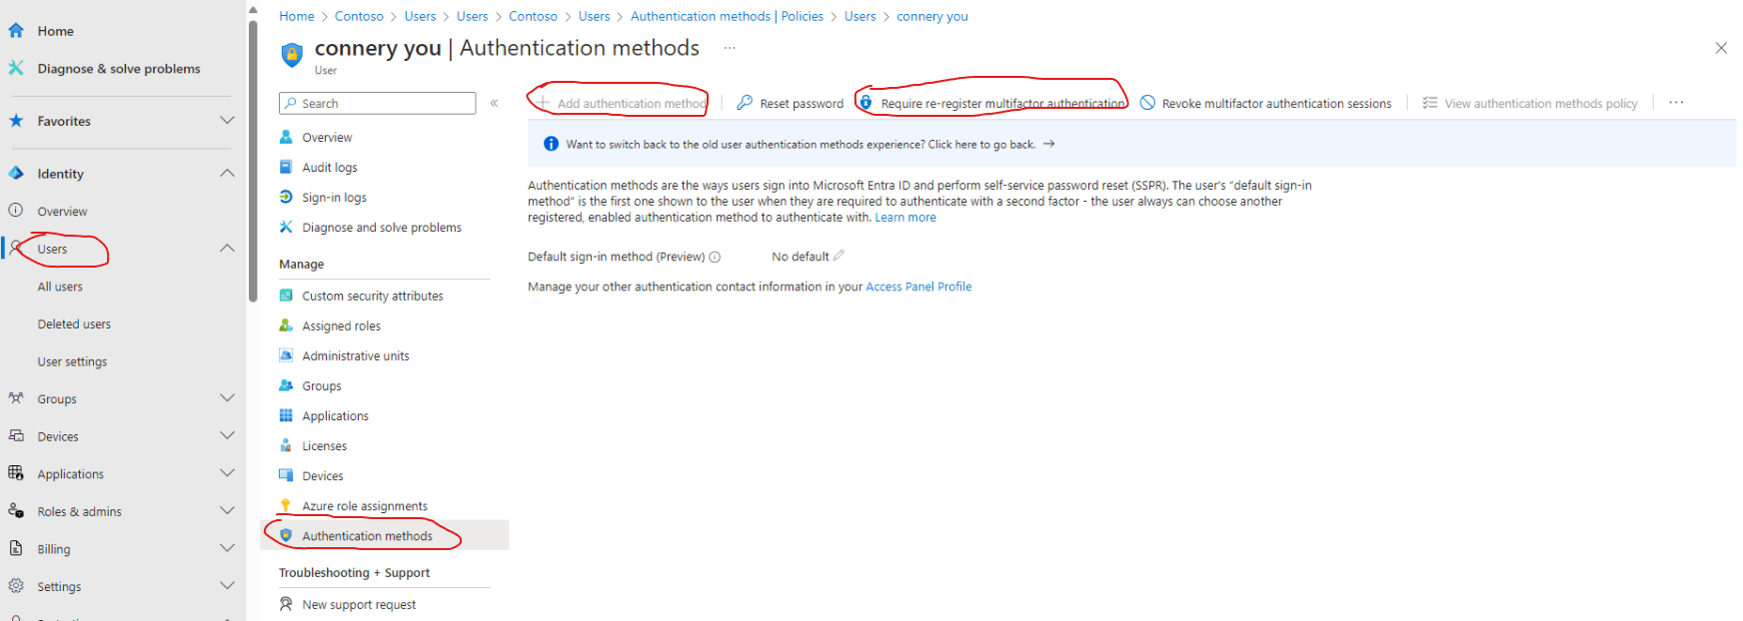This screenshot has width=1743, height=621.
Task: Expand the Settings section chevron
Action: point(227,586)
